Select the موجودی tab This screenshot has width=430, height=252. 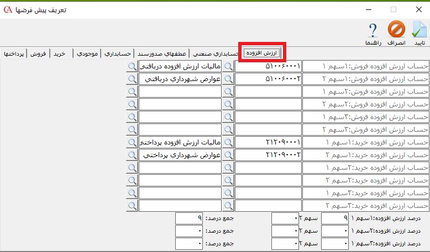click(88, 53)
